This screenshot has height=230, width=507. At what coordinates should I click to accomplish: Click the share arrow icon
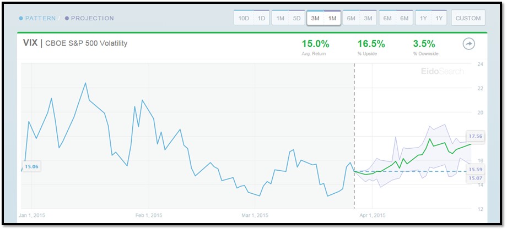tap(469, 44)
